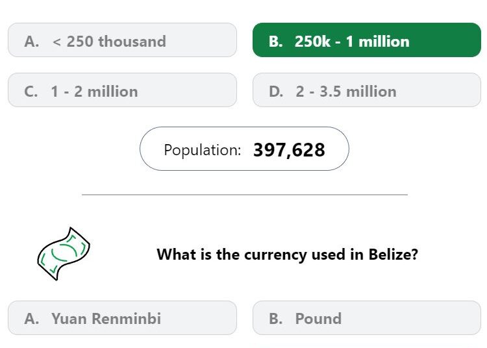Click the word 'million' in the green answer
The height and width of the screenshot is (348, 487).
(384, 42)
